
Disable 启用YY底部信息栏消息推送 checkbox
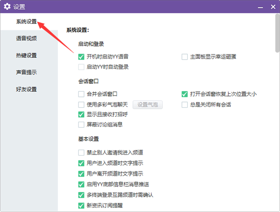(81, 184)
